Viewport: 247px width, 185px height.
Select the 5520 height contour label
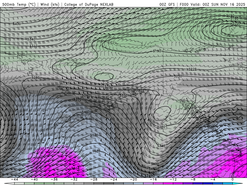point(94,135)
